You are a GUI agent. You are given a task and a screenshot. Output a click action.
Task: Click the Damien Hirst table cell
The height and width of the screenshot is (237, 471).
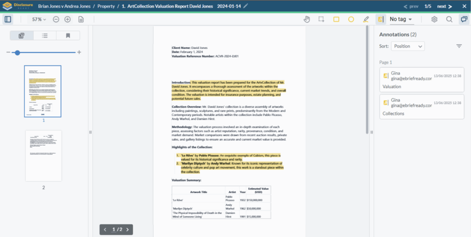(232, 214)
